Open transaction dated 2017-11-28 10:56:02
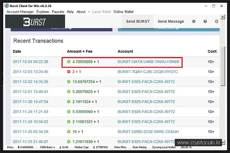This screenshot has width=230, height=153. point(30,122)
